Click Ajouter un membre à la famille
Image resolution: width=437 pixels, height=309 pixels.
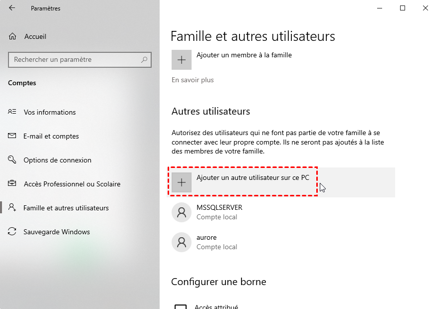pyautogui.click(x=244, y=55)
